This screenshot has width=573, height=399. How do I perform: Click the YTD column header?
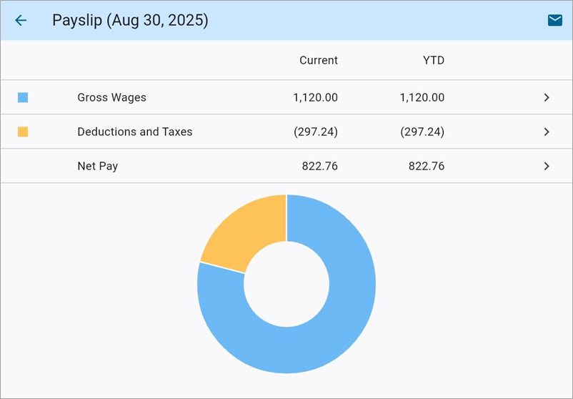(x=433, y=60)
